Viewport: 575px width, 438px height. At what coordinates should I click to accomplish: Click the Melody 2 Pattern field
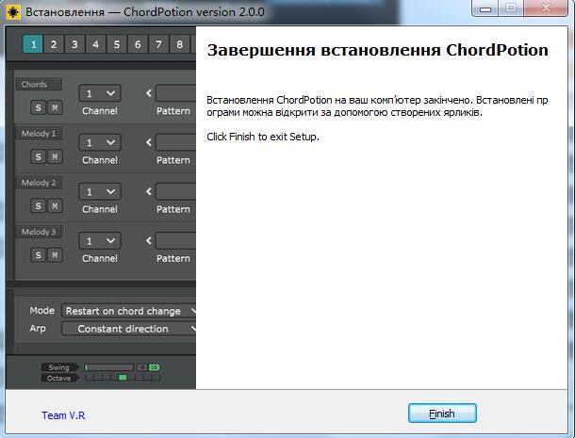point(175,192)
